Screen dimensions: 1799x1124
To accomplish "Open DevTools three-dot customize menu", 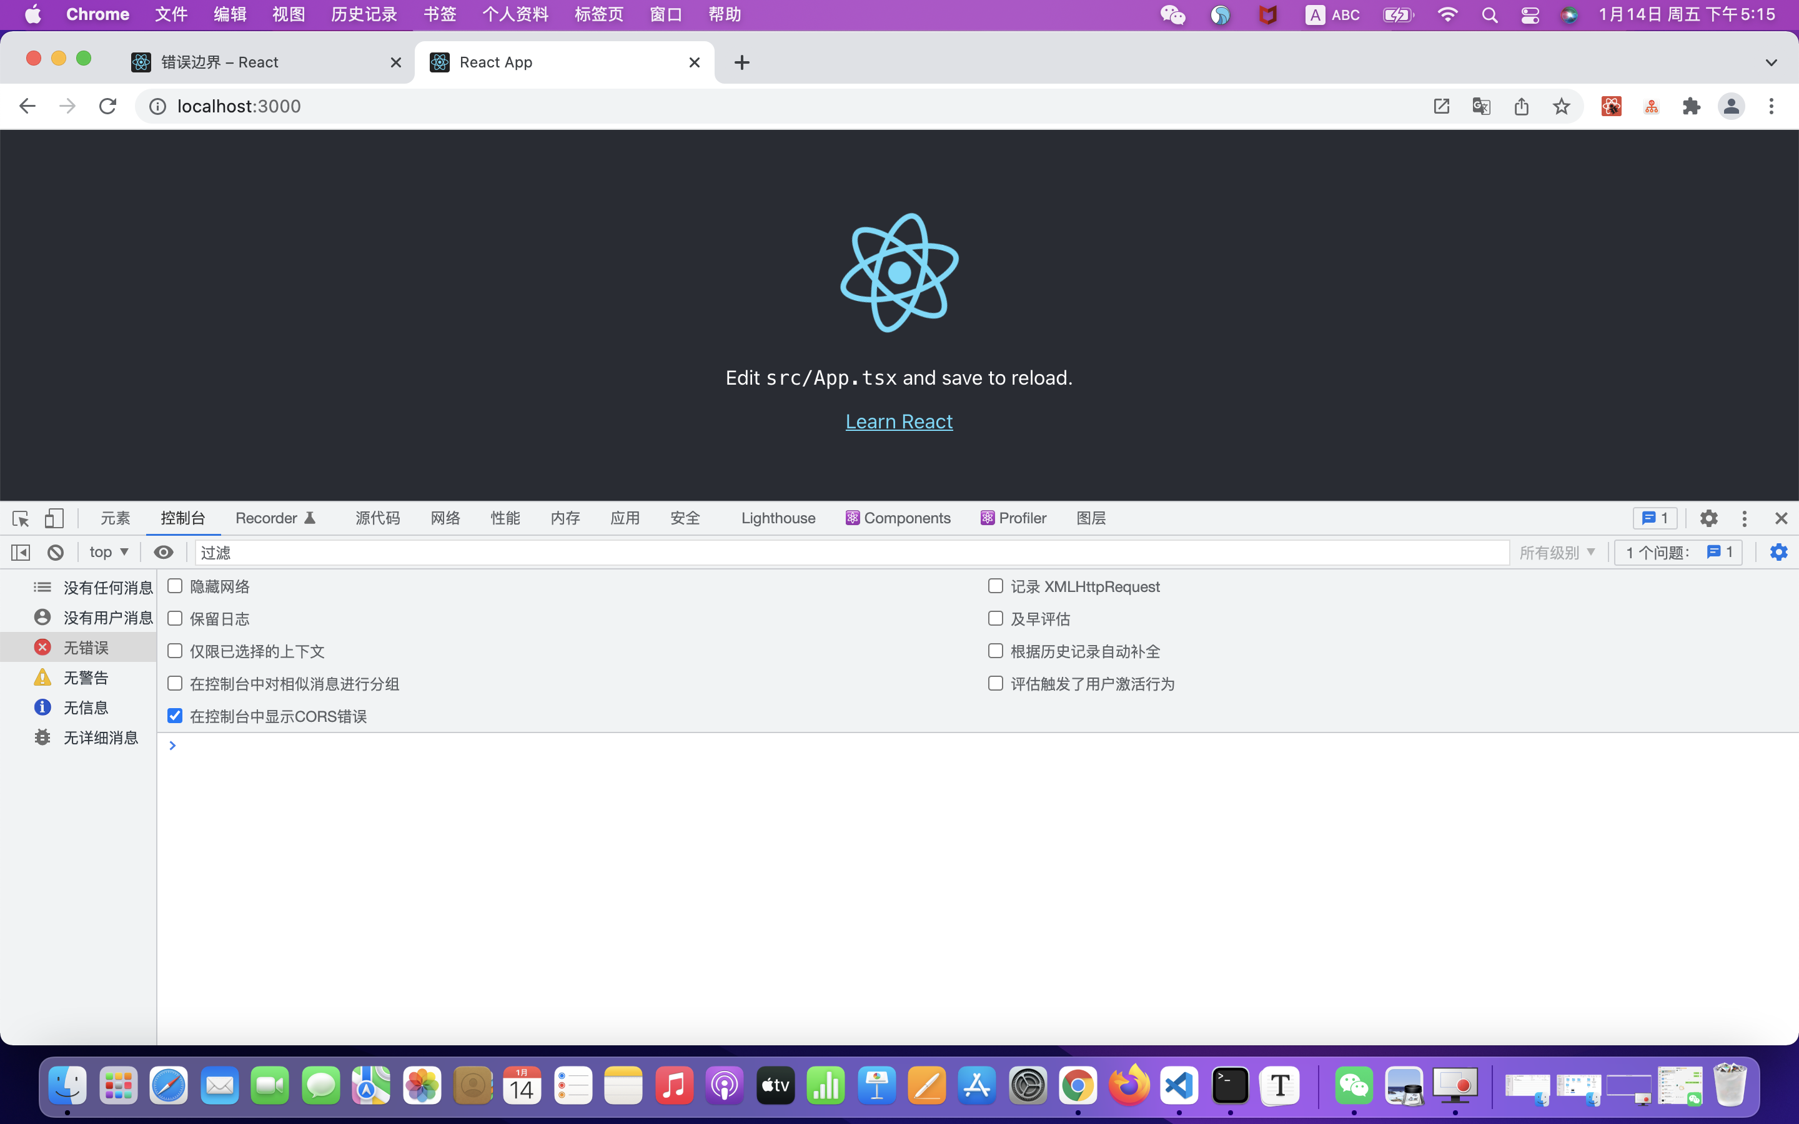I will 1745,518.
